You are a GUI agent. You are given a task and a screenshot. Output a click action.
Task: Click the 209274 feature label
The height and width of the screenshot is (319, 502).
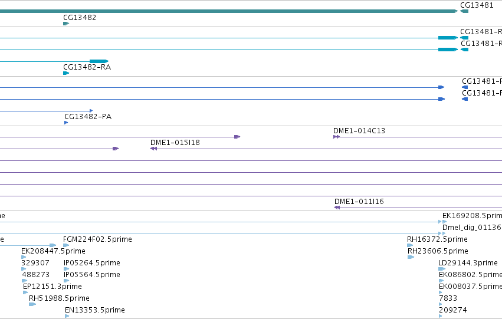point(453,310)
